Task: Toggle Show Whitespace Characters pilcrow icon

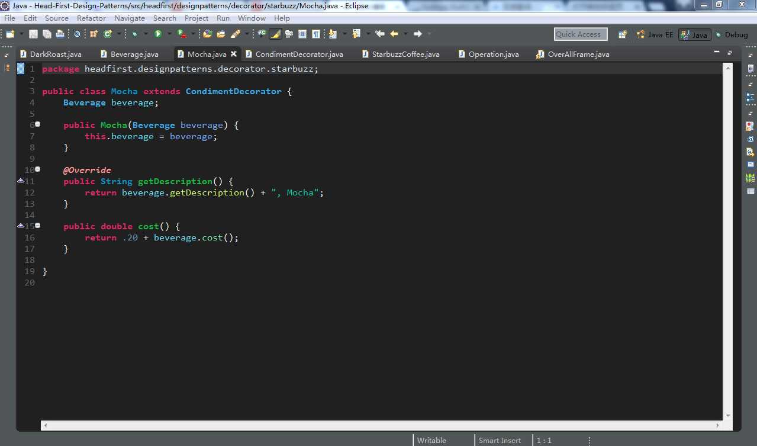Action: tap(315, 34)
